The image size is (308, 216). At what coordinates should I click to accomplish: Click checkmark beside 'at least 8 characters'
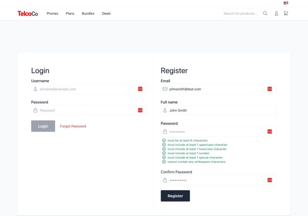pyautogui.click(x=164, y=141)
